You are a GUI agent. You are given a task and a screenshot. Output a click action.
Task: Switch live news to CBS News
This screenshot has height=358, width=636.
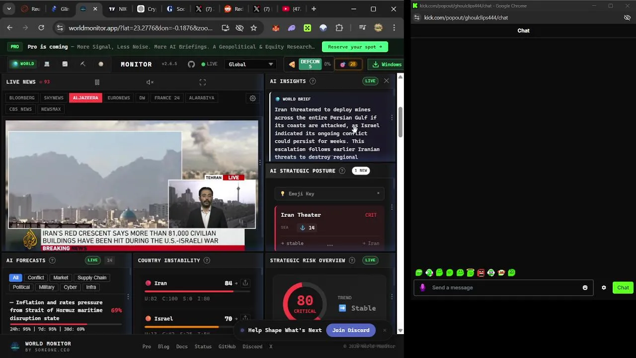click(x=20, y=109)
